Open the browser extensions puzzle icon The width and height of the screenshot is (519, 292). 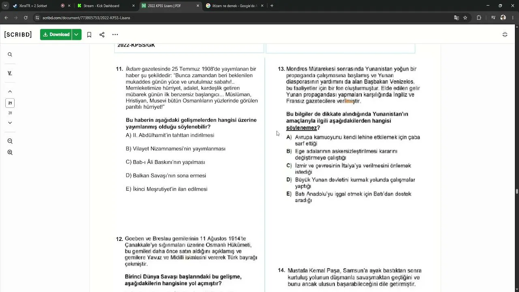(x=479, y=18)
